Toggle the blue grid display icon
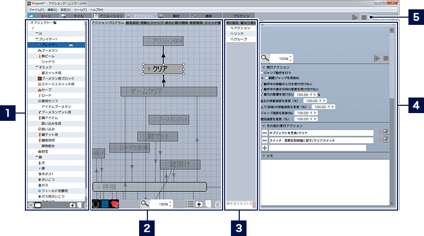The width and height of the screenshot is (424, 236). point(105,204)
